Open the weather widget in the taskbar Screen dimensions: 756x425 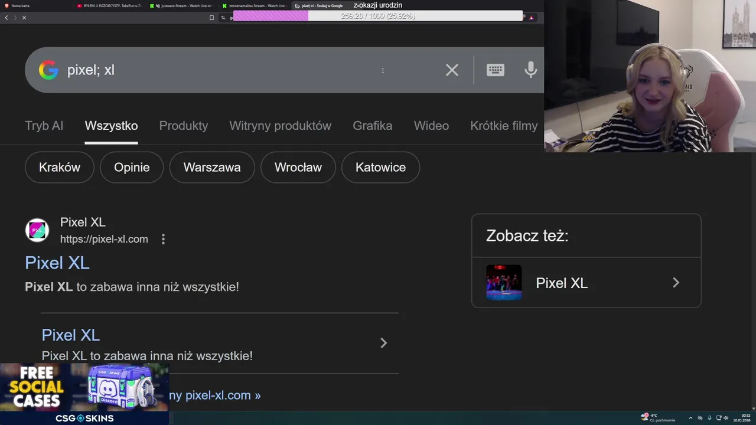tap(659, 417)
